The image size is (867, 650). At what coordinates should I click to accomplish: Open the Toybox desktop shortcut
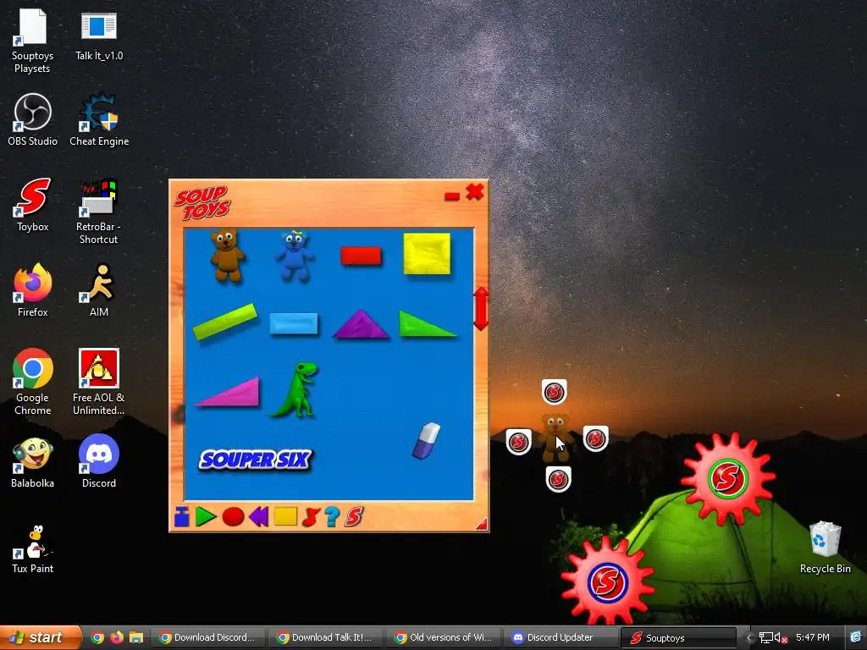pos(33,205)
